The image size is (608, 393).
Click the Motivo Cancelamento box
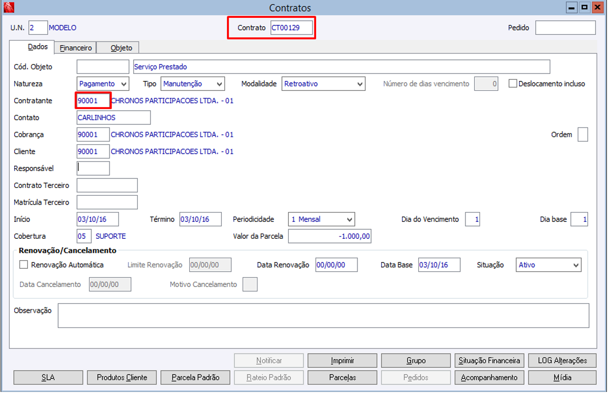click(x=250, y=284)
